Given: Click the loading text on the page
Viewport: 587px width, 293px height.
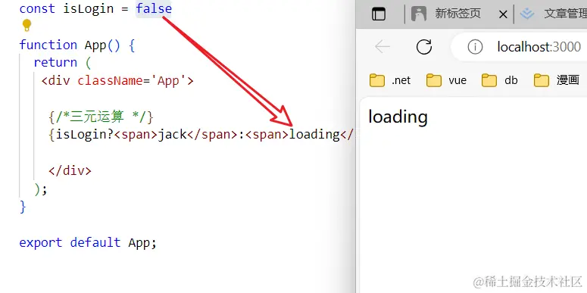Looking at the screenshot, I should 398,117.
